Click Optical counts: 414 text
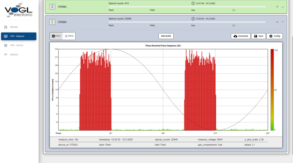This screenshot has height=163, width=293. tap(119, 3)
